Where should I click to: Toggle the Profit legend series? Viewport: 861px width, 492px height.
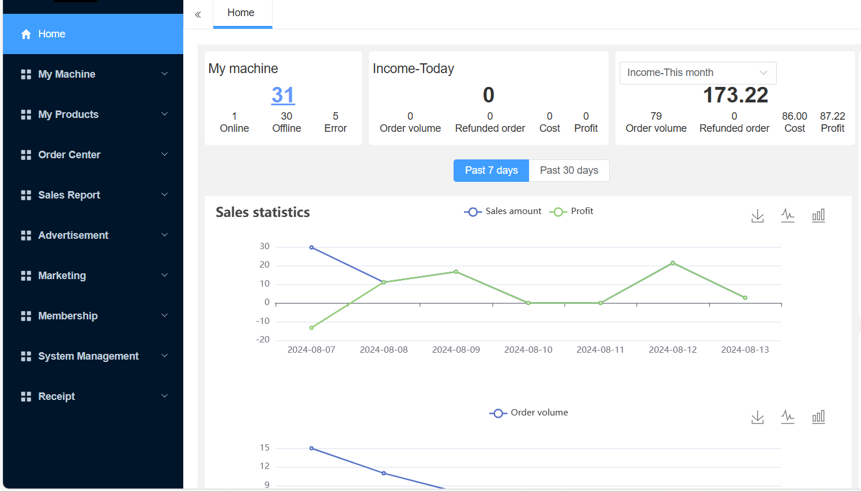point(571,211)
